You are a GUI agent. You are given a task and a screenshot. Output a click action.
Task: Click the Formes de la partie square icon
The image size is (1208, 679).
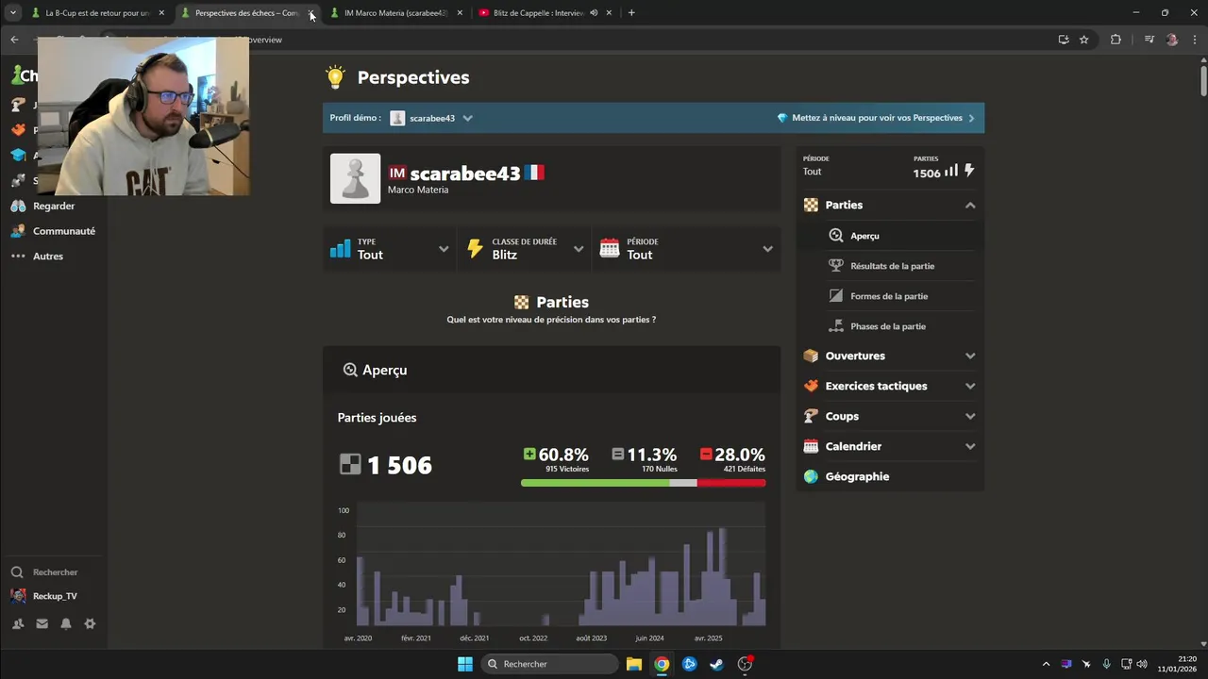pos(835,296)
